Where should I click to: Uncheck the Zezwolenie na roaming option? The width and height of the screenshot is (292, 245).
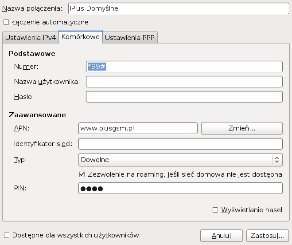click(82, 174)
